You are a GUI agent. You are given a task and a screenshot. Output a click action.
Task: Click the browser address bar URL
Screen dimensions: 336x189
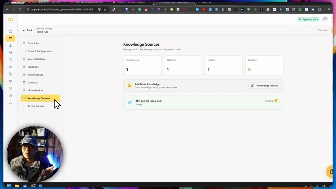[x=63, y=9]
